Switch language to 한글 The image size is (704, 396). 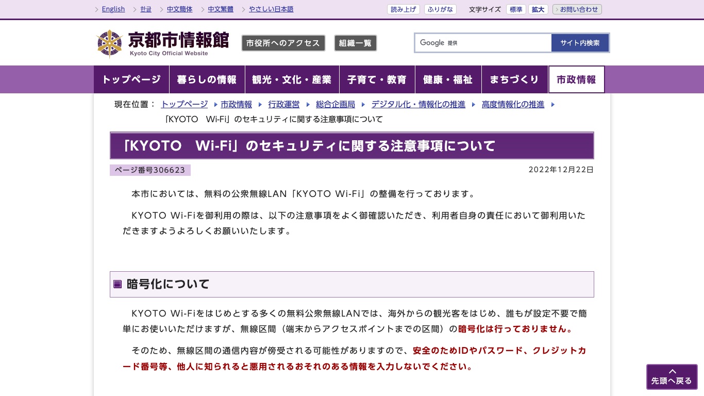146,9
